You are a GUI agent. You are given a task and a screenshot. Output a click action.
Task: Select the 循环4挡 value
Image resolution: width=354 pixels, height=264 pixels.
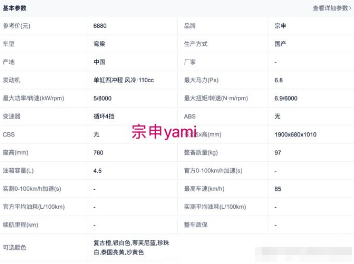(x=104, y=117)
